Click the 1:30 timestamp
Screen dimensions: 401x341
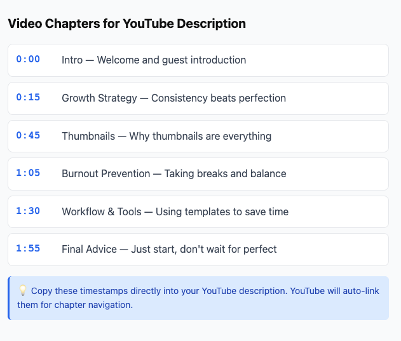[x=28, y=211]
